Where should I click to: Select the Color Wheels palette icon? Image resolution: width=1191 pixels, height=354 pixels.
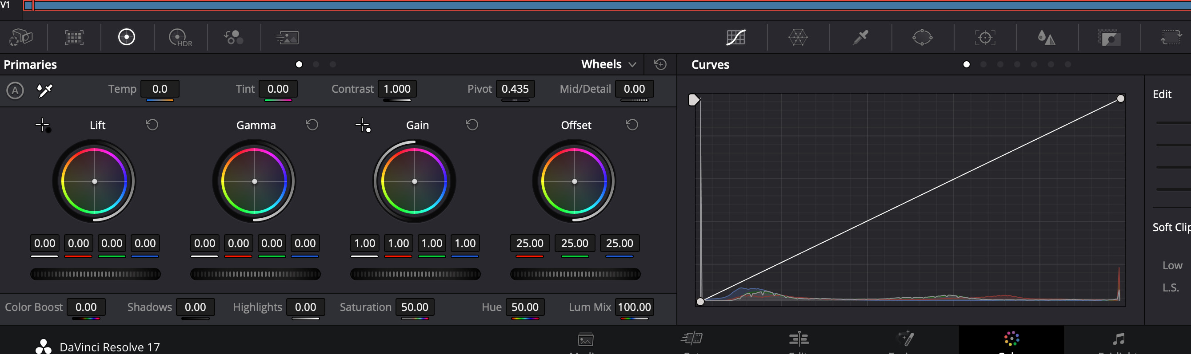click(127, 37)
